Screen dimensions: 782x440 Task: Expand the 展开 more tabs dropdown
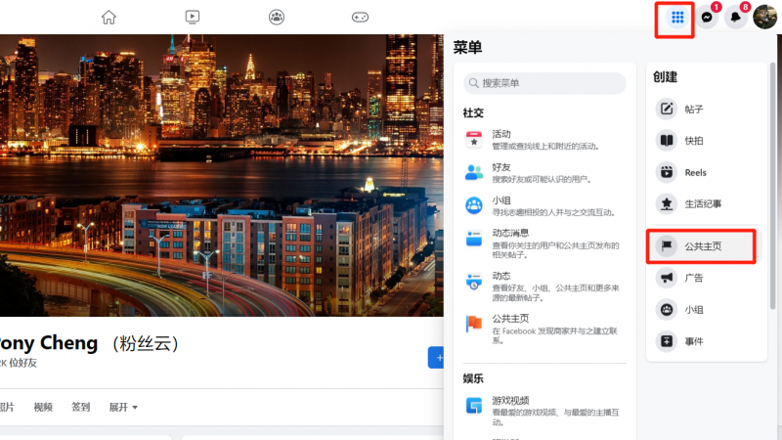pyautogui.click(x=123, y=408)
